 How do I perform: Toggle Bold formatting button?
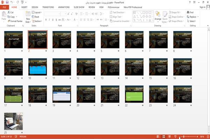(46, 20)
